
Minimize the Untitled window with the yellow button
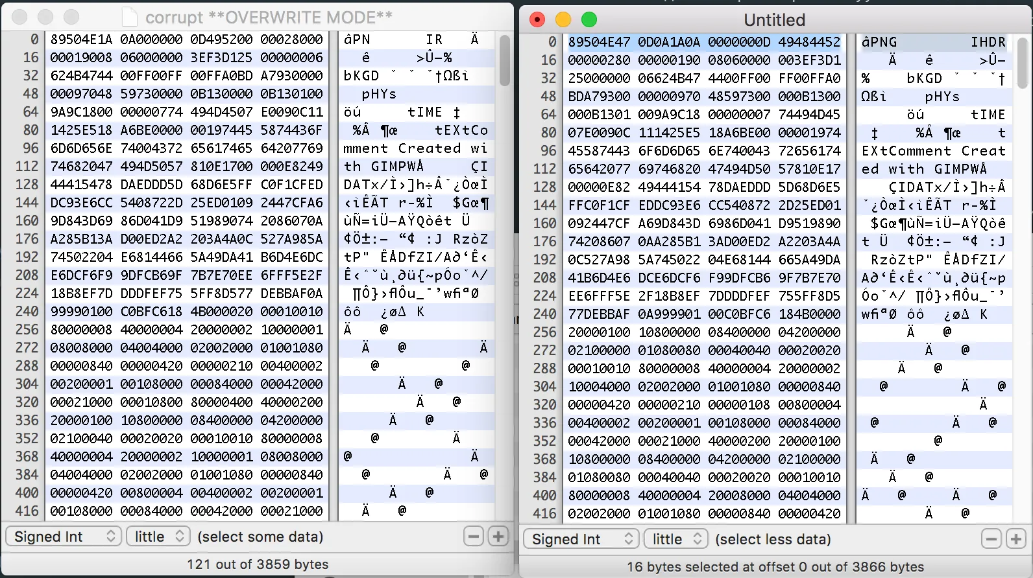coord(563,19)
